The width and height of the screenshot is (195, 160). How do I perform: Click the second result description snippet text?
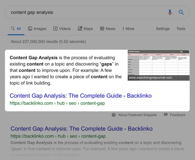pos(97,149)
